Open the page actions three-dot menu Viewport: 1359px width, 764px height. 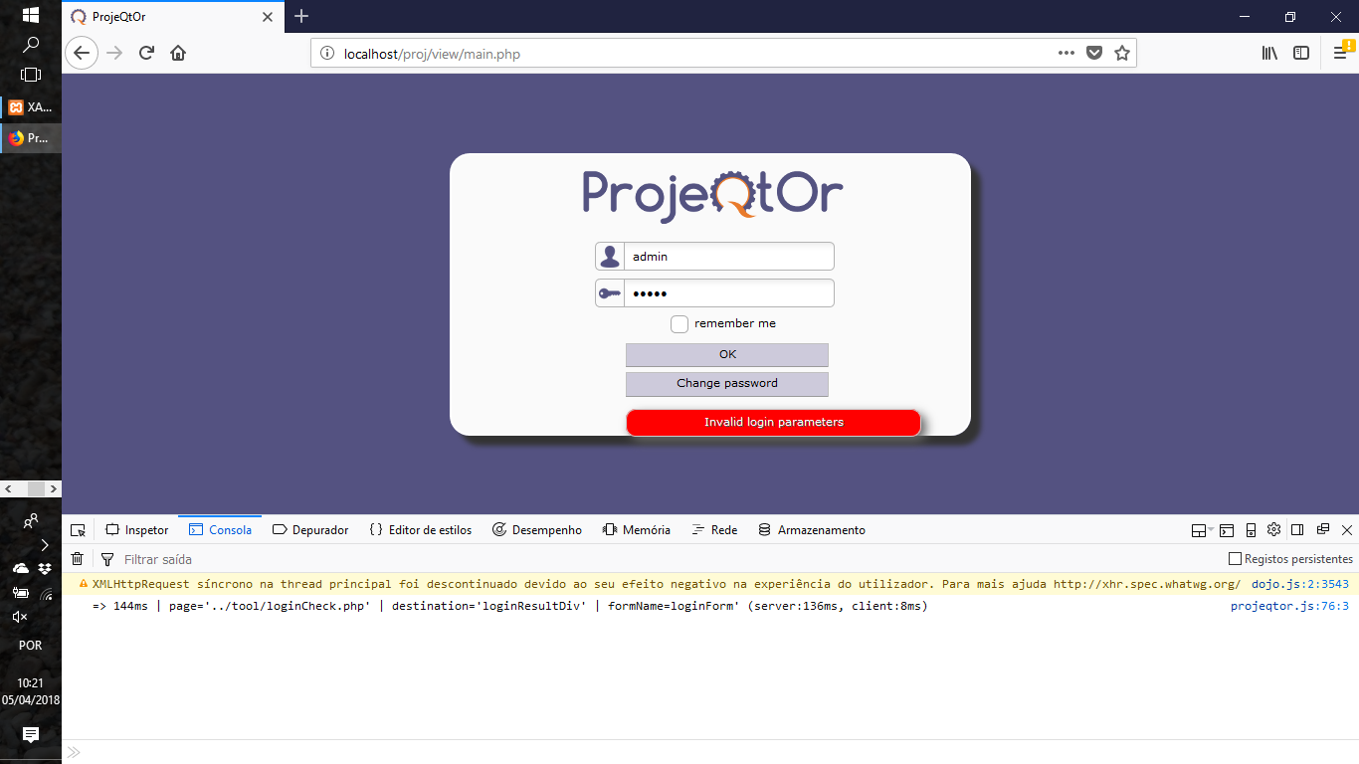tap(1066, 54)
